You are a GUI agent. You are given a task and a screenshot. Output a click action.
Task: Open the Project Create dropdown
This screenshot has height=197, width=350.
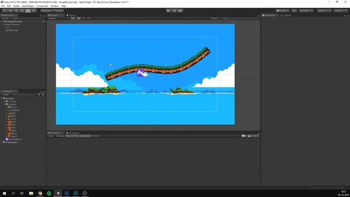(x=5, y=95)
